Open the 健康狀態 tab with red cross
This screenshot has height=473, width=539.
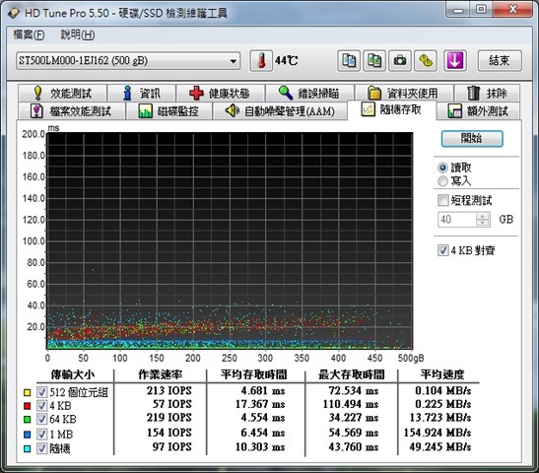(220, 94)
